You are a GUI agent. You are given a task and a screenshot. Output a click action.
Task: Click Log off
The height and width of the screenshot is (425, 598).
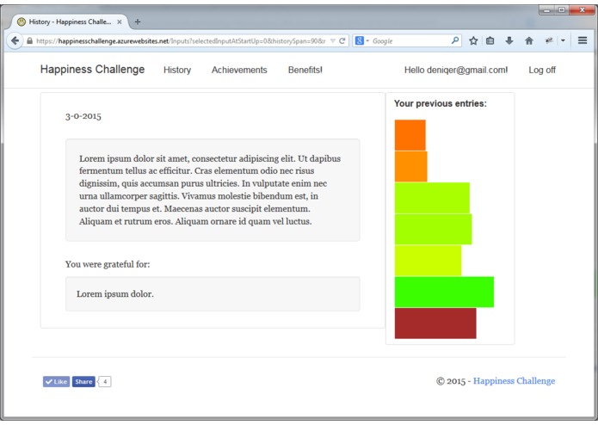click(542, 70)
